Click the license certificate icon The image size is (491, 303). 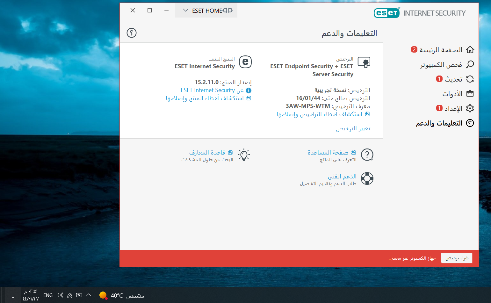pos(364,62)
